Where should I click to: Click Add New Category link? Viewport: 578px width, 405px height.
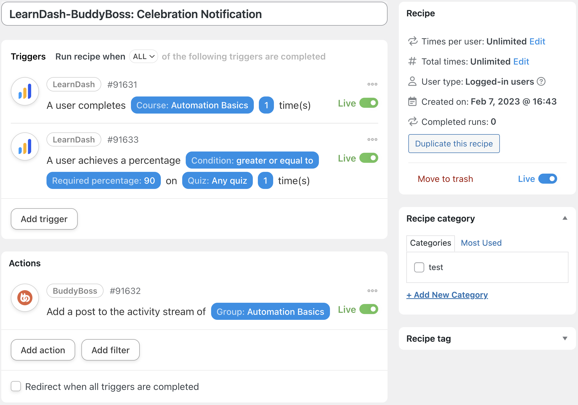[447, 295]
